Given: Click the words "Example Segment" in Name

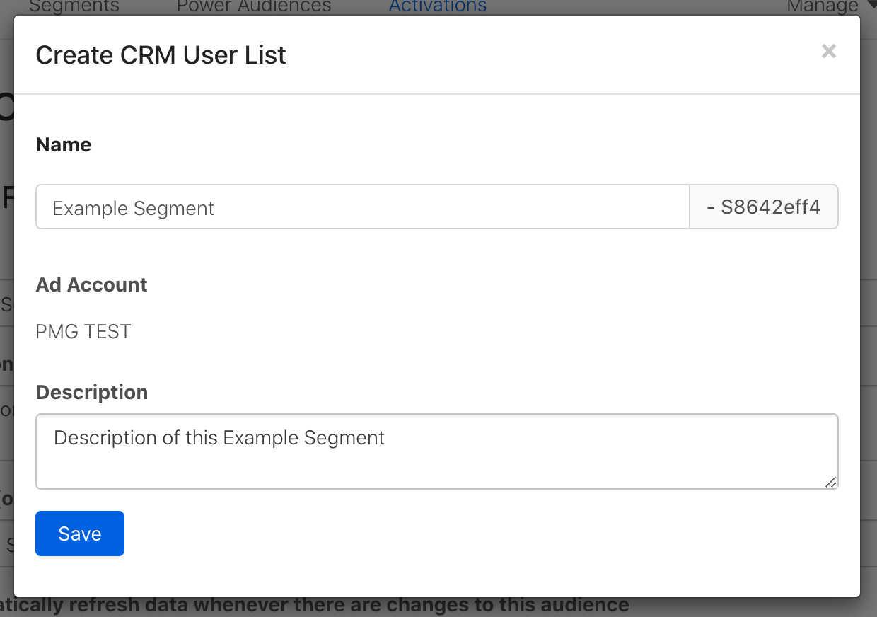Looking at the screenshot, I should pyautogui.click(x=133, y=209).
